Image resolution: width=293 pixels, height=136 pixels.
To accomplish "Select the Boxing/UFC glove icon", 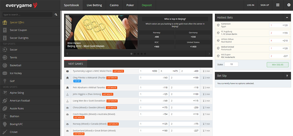I will pyautogui.click(x=5, y=124).
